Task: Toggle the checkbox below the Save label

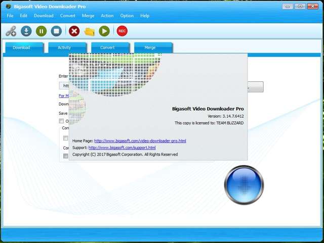Action: 61,121
